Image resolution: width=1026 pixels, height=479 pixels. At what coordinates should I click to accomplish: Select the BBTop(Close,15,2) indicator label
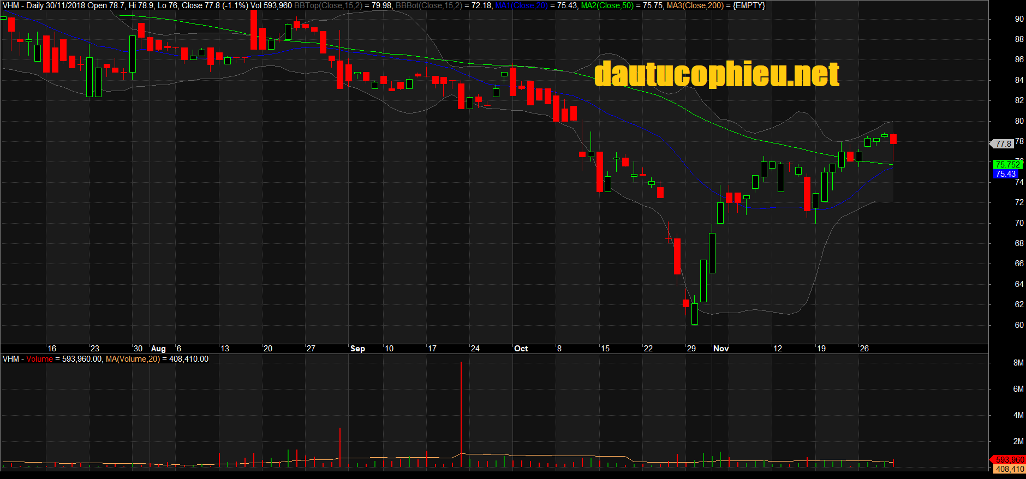pos(327,5)
